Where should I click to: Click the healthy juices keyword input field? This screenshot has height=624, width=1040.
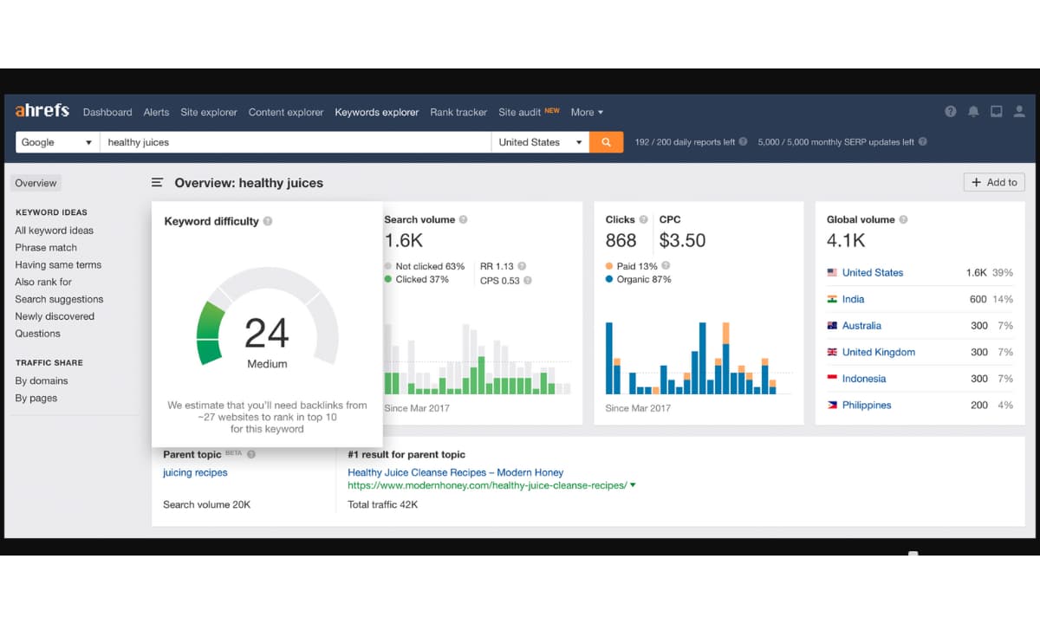tap(295, 142)
